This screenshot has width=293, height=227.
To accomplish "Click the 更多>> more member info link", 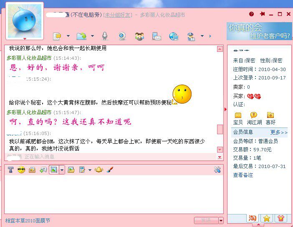I will (279, 132).
